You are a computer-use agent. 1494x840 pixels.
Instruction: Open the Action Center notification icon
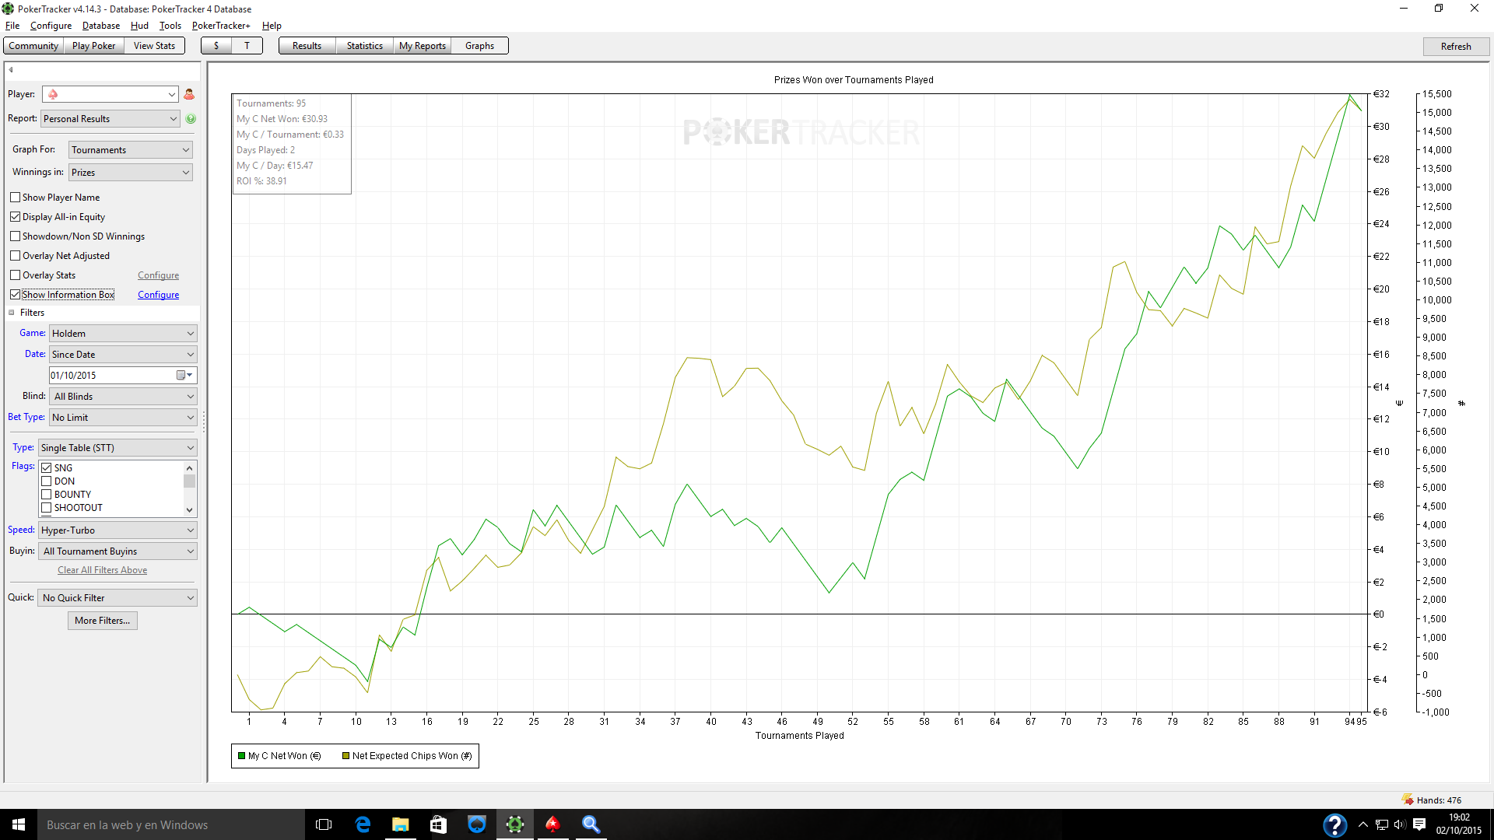tap(1420, 824)
